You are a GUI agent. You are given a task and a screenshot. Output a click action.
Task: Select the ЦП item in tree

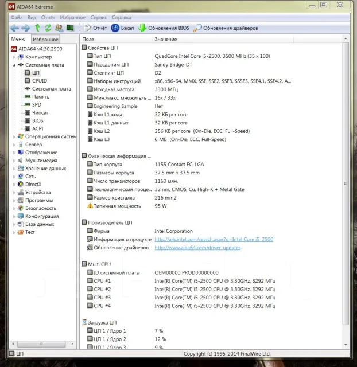pyautogui.click(x=32, y=73)
